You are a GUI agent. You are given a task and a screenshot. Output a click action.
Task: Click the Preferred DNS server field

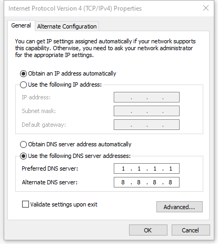pyautogui.click(x=146, y=168)
